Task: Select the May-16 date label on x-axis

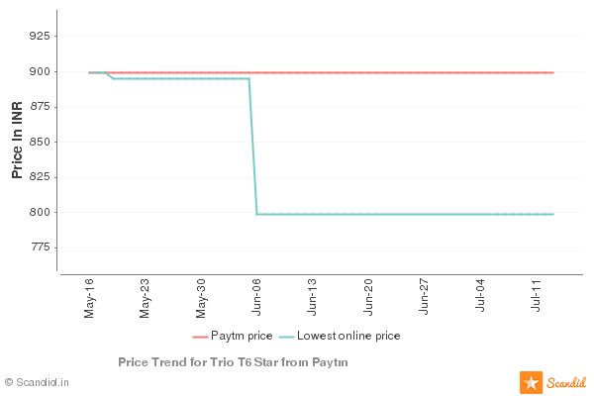Action: (x=90, y=298)
